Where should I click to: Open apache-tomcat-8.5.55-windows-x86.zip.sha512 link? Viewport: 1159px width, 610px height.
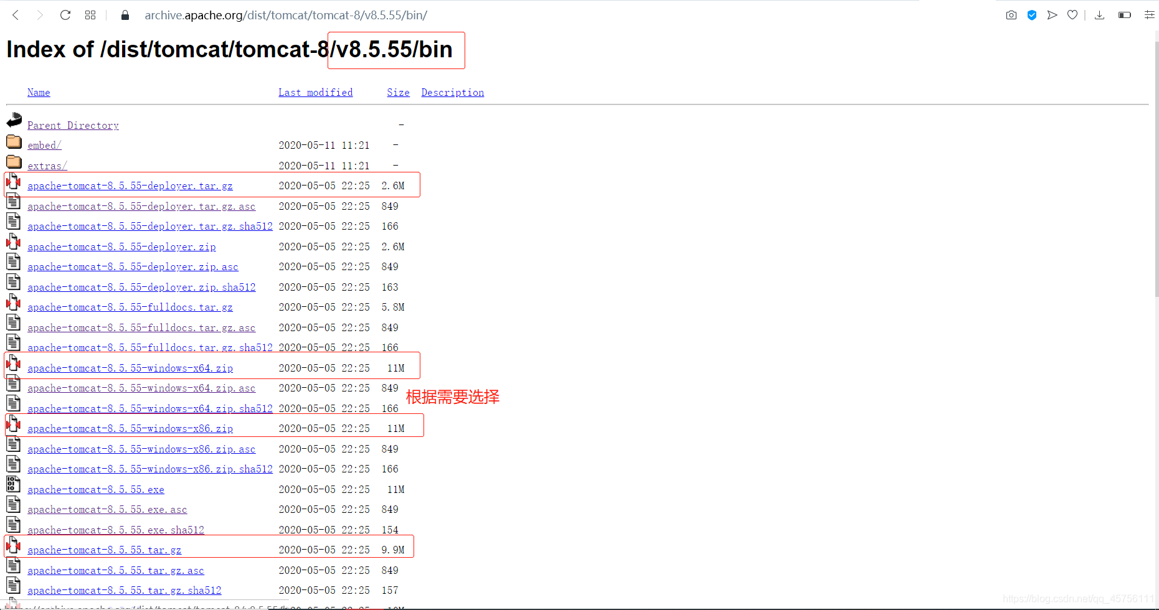[150, 469]
